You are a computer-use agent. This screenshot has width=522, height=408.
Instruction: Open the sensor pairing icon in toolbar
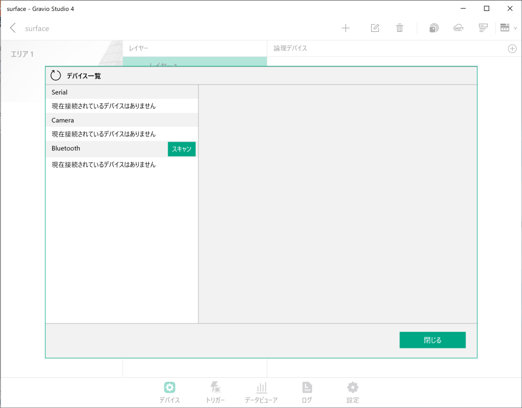point(434,28)
